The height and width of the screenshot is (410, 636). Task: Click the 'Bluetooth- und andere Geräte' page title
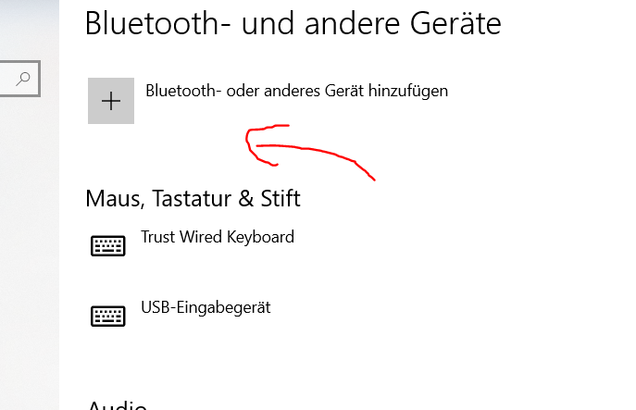pyautogui.click(x=293, y=24)
